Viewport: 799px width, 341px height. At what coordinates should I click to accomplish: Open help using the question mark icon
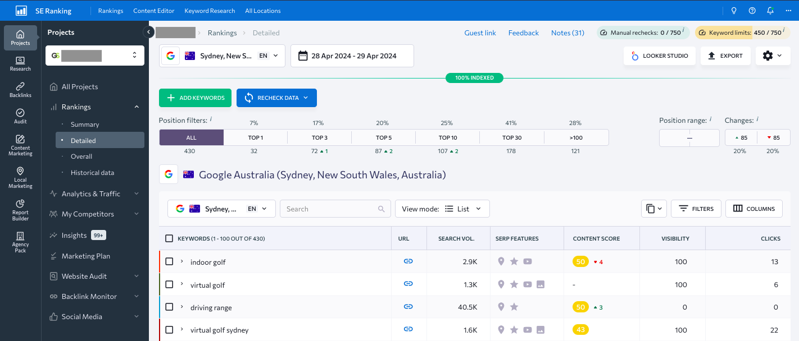[x=752, y=10]
